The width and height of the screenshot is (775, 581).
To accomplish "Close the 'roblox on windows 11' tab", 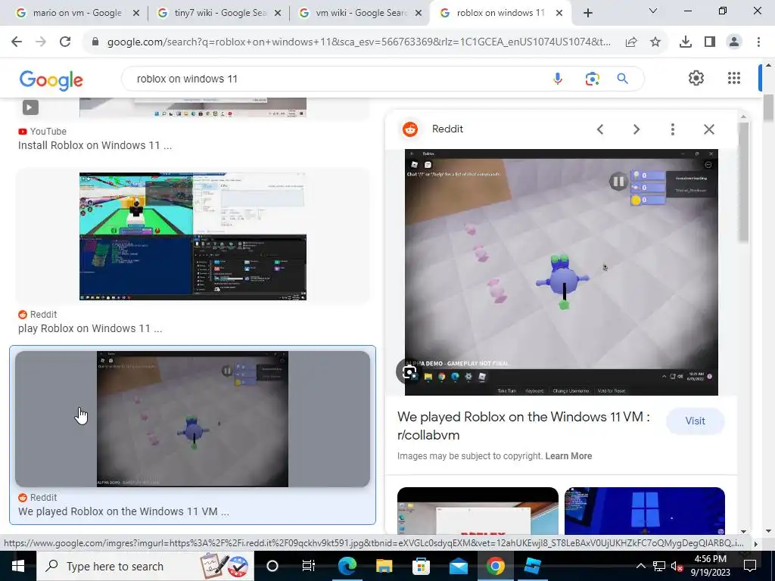I will [x=559, y=14].
